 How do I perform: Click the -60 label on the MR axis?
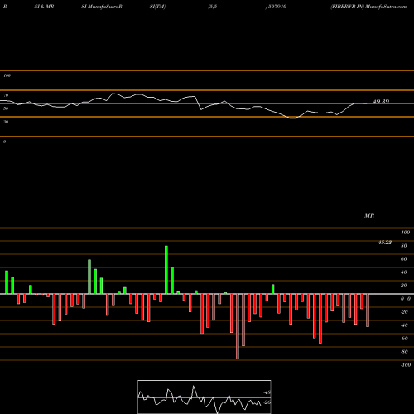(404, 339)
